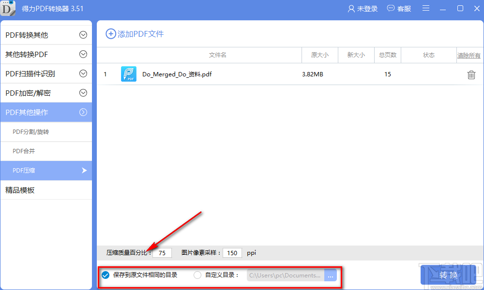
Task: Click the 转换 convert button
Action: coord(448,275)
